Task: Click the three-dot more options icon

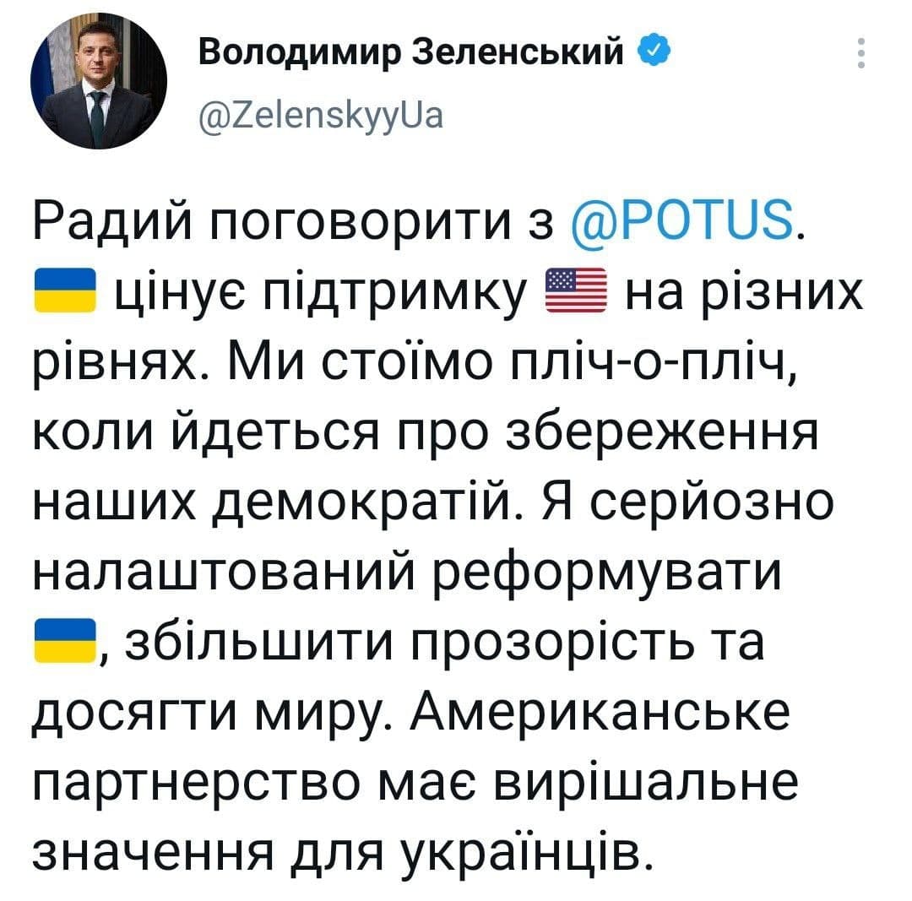Action: coord(859,51)
